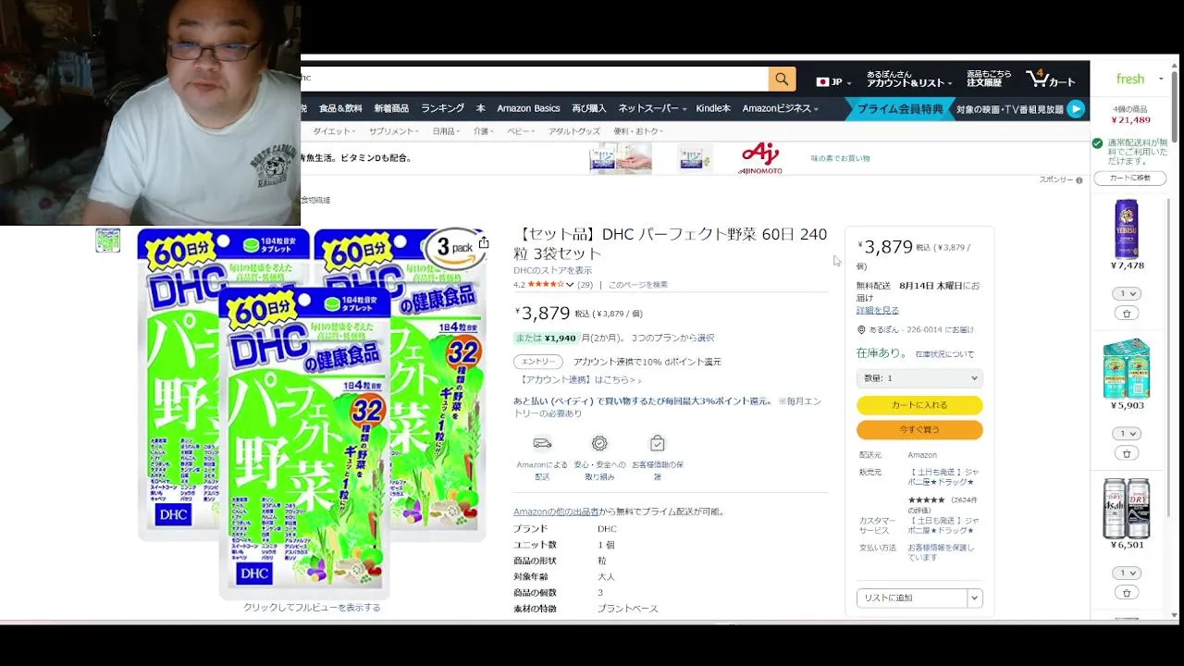Open アダルトグッズ subcategory
1184x666 pixels.
(574, 131)
